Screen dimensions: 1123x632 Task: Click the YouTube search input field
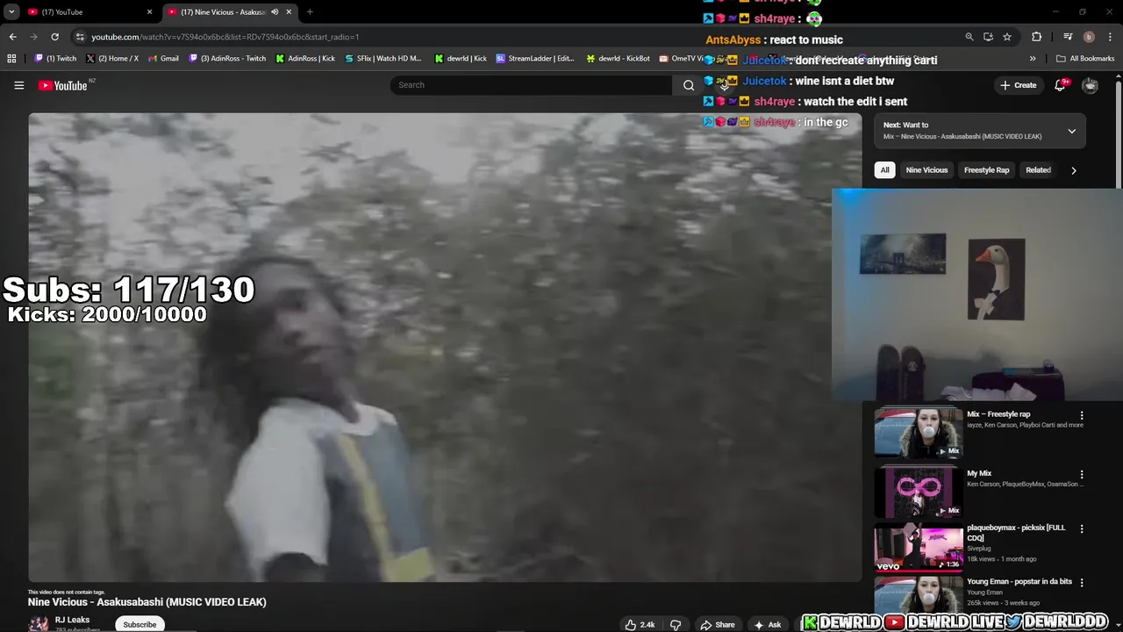pyautogui.click(x=532, y=85)
